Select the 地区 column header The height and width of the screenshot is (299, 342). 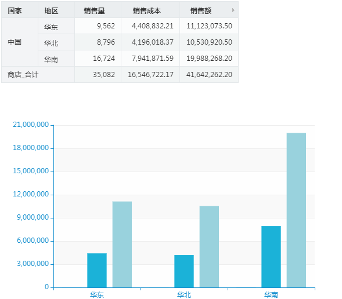56,10
